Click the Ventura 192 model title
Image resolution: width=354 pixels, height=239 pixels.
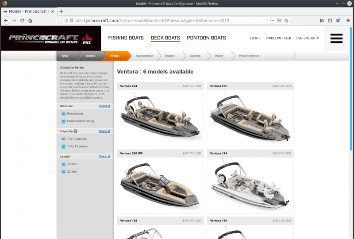(128, 221)
